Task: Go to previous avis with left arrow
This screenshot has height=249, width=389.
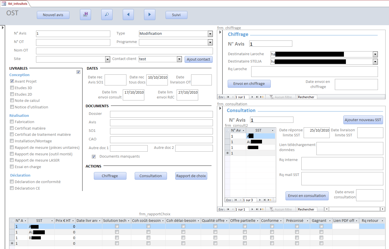Action: (128, 15)
